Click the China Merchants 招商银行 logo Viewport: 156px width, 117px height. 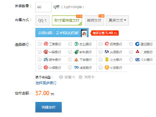tap(107, 44)
